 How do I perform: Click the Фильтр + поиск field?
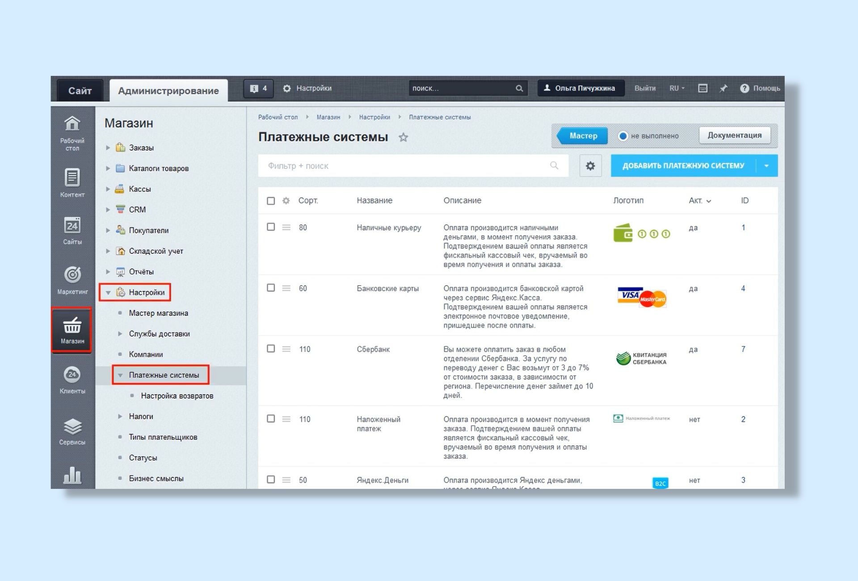click(402, 166)
